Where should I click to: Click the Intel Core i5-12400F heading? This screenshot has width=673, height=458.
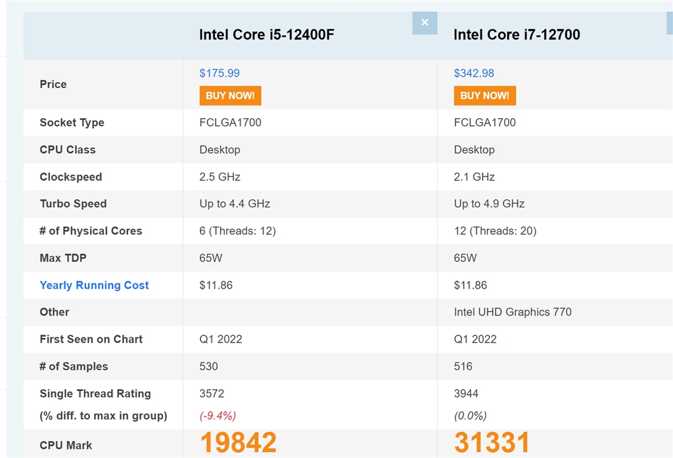click(267, 35)
